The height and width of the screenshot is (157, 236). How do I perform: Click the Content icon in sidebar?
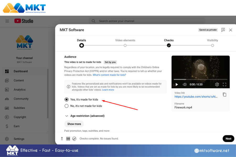7,80
